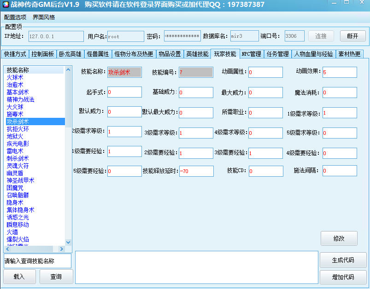Click the 动画属性 input field

click(265, 72)
